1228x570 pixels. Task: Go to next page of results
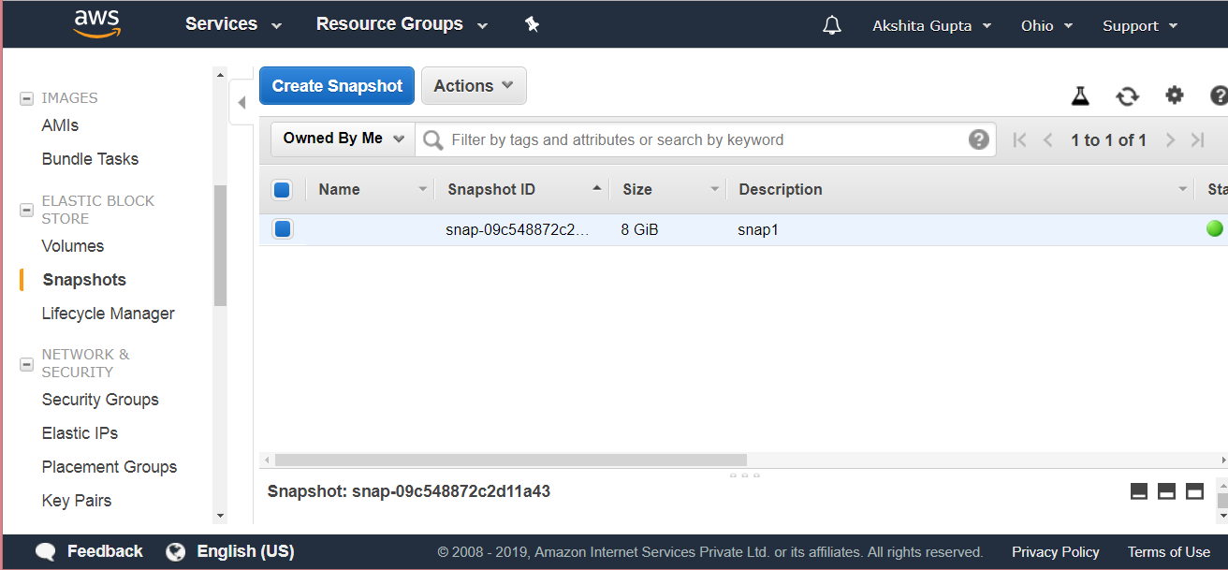point(1170,139)
